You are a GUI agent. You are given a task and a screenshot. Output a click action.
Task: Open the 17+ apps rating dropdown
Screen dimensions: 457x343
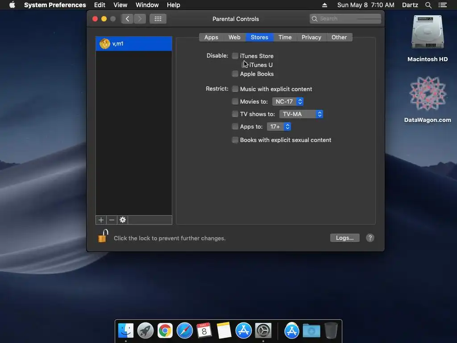(279, 126)
